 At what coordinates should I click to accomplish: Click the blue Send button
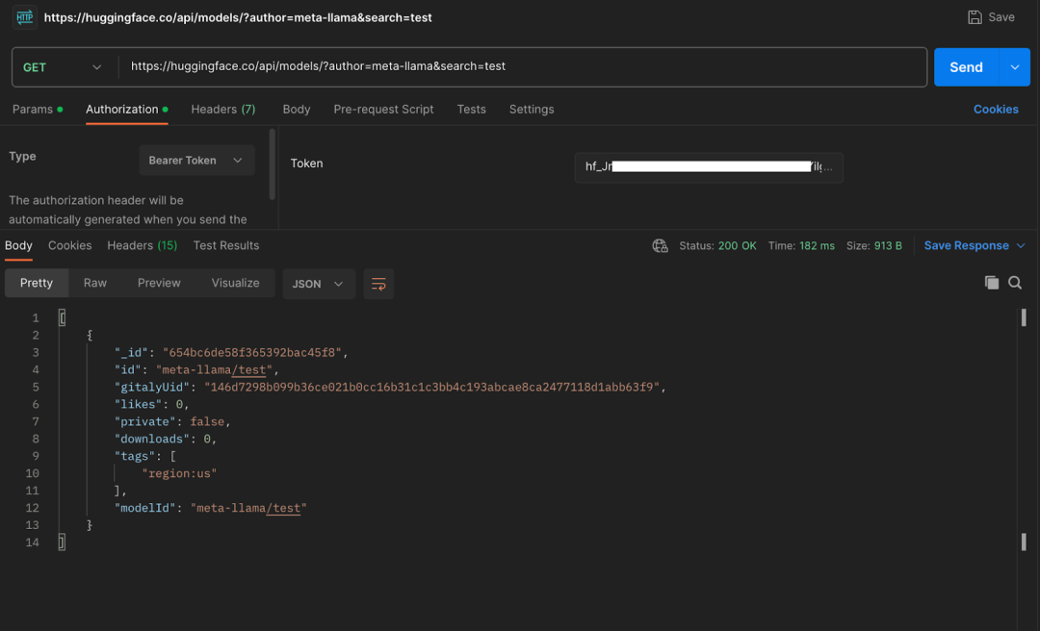click(967, 67)
